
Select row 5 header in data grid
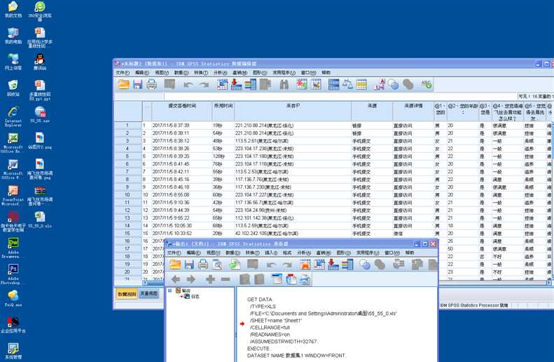pyautogui.click(x=127, y=156)
